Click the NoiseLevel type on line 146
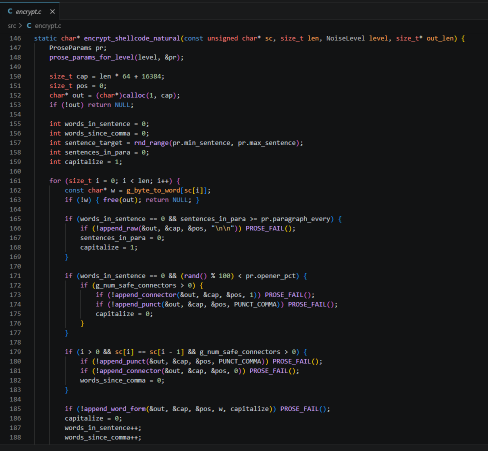488x451 pixels. pyautogui.click(x=345, y=38)
